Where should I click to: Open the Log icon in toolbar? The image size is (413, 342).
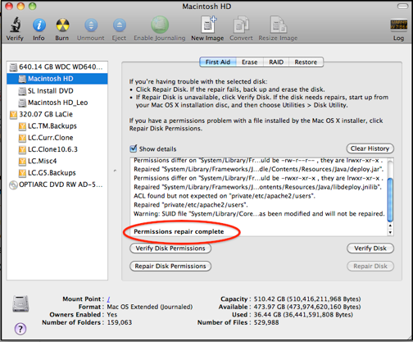coord(397,26)
